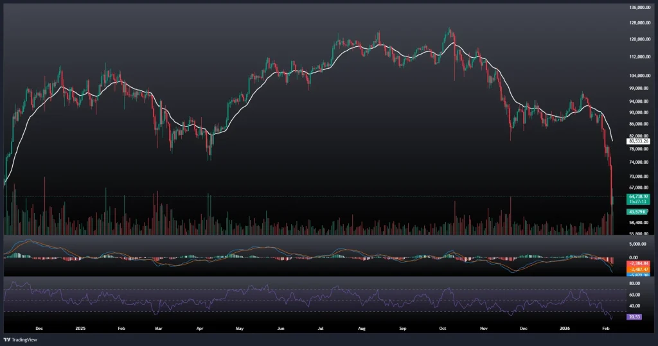Screen dimensions: 658x346
Task: Click the 2025 marker on time axis
Action: tap(80, 327)
